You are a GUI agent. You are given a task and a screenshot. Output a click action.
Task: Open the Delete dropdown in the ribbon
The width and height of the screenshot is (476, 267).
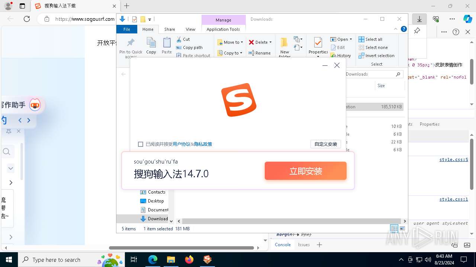[260, 42]
